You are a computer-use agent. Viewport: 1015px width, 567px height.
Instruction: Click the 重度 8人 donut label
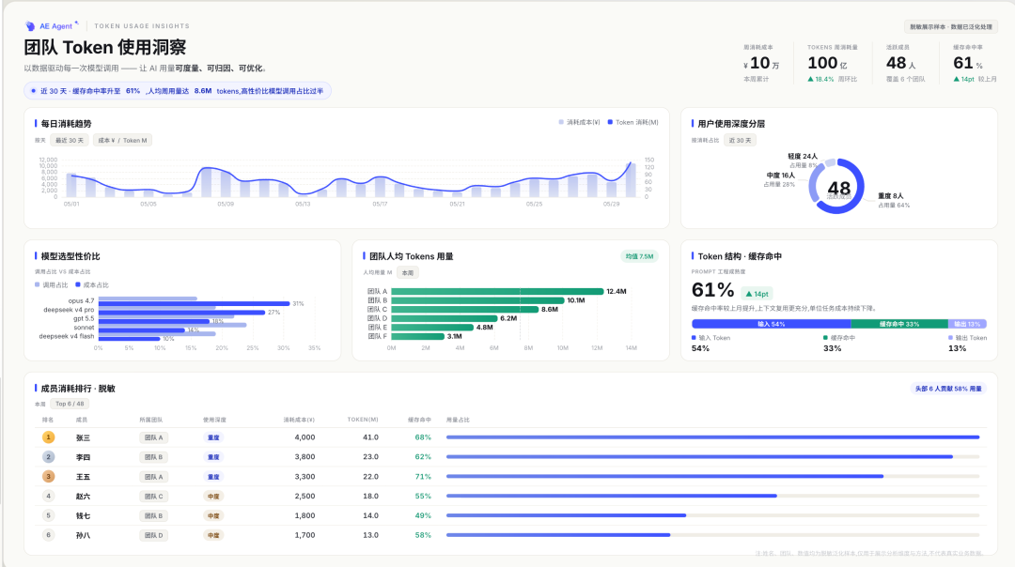[x=891, y=196]
